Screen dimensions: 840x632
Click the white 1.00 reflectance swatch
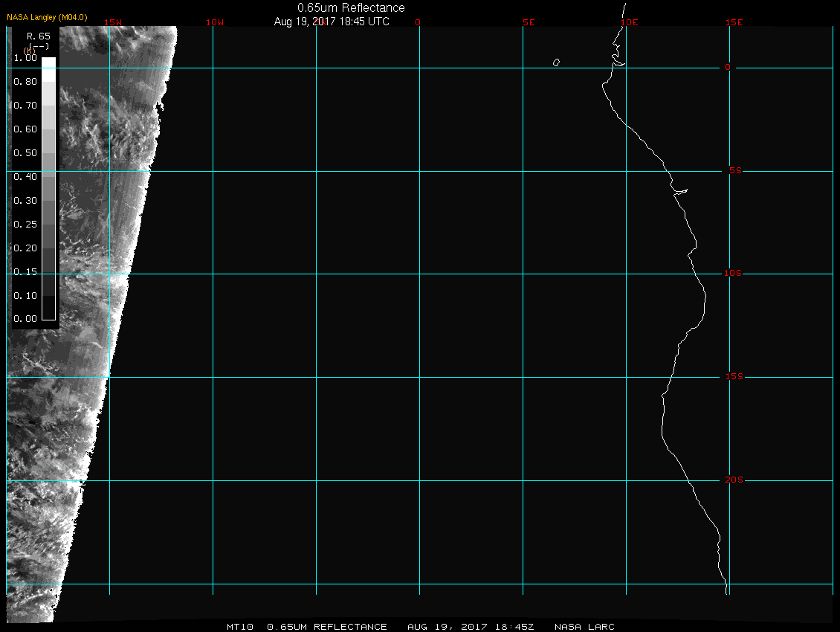click(48, 62)
